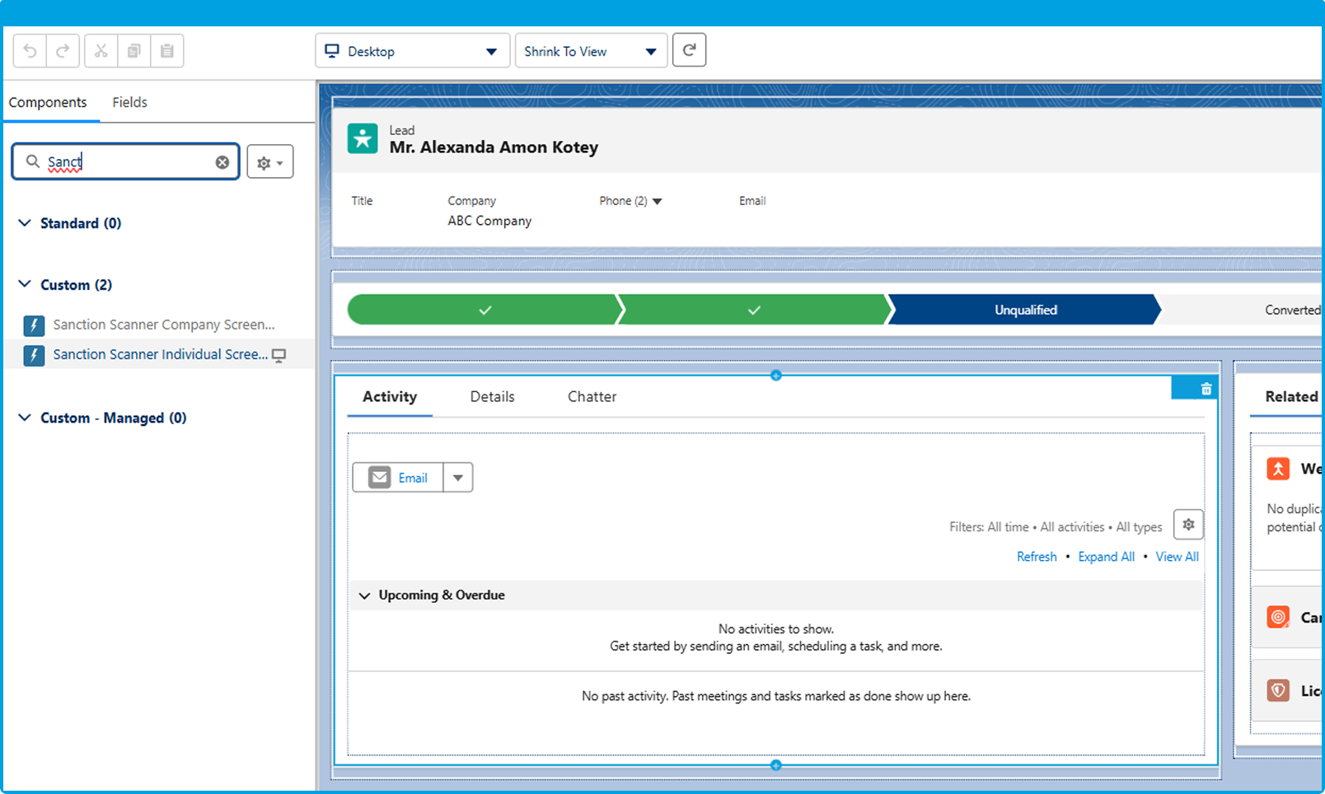Click the copy icon in toolbar

[x=133, y=51]
